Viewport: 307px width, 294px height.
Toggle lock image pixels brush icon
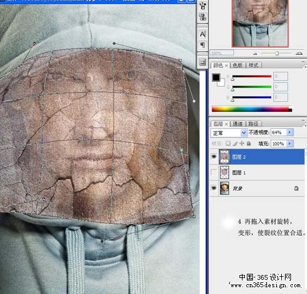point(235,144)
